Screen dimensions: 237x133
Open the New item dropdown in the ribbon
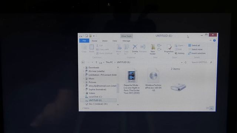(159, 45)
